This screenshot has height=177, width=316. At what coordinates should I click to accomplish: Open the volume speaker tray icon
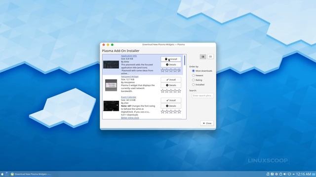click(285, 174)
